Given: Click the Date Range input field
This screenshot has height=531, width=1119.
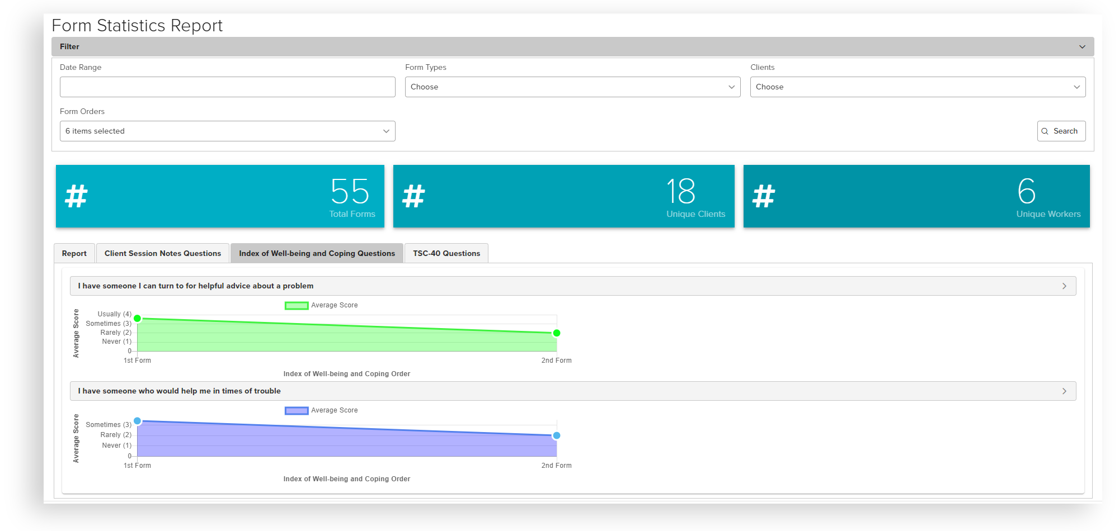Looking at the screenshot, I should pyautogui.click(x=227, y=87).
